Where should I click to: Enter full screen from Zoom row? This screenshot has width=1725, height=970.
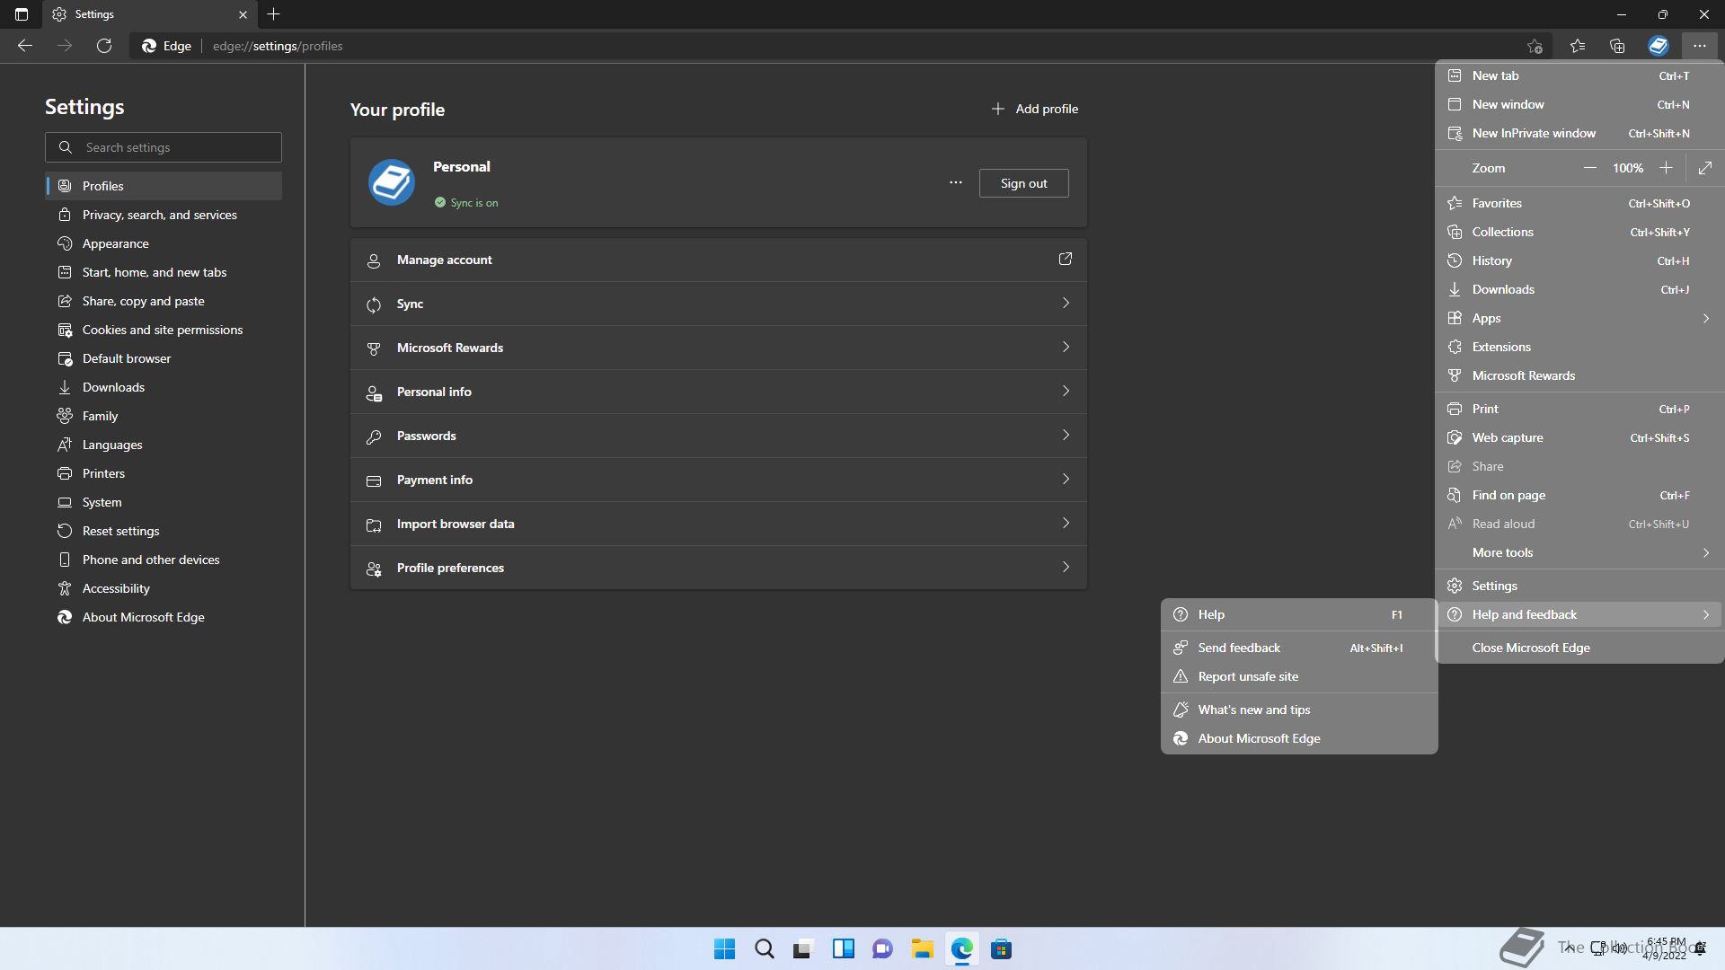click(1705, 168)
